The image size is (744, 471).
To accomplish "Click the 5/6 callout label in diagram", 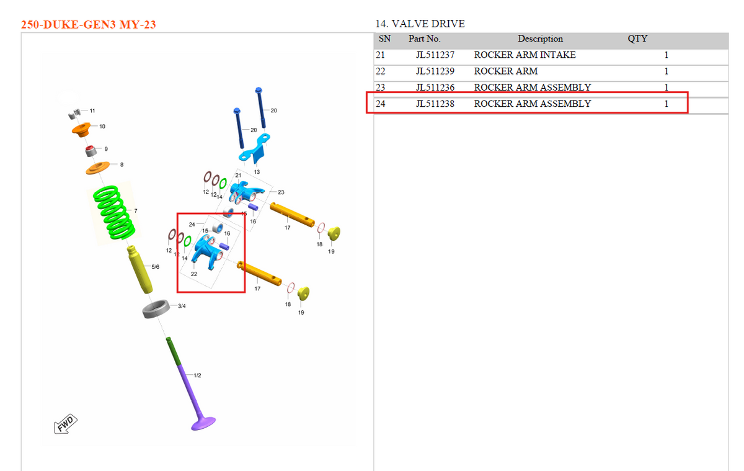I will click(155, 267).
